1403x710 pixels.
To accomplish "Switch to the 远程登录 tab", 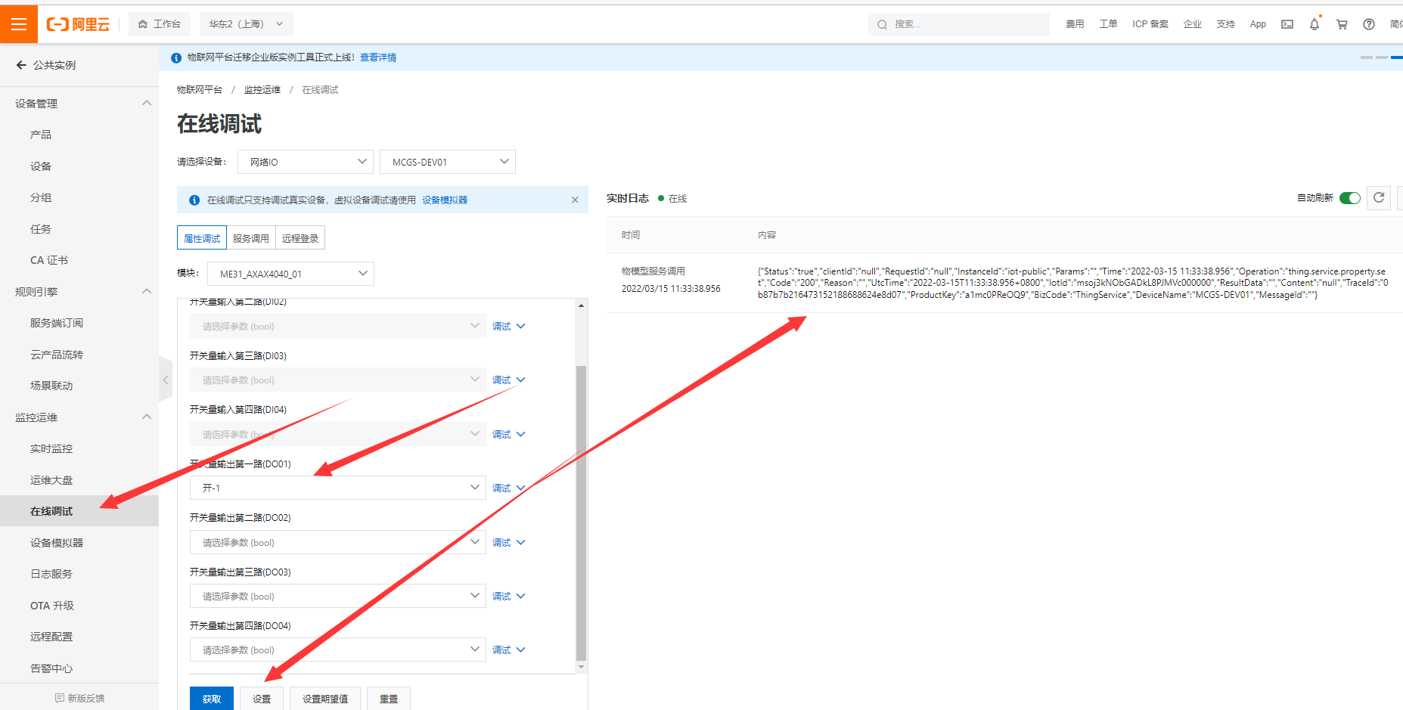I will pyautogui.click(x=300, y=238).
